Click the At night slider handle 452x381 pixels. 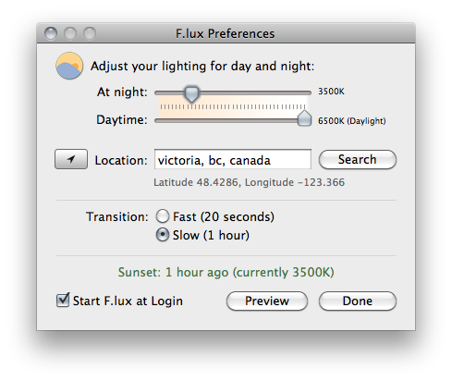(x=191, y=93)
